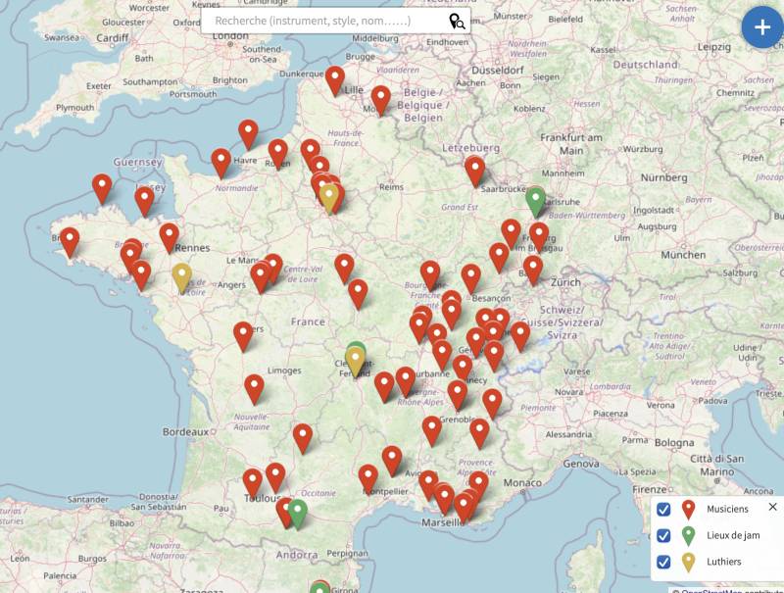Open the red musician marker near Rouen
The width and height of the screenshot is (784, 593).
[x=278, y=152]
